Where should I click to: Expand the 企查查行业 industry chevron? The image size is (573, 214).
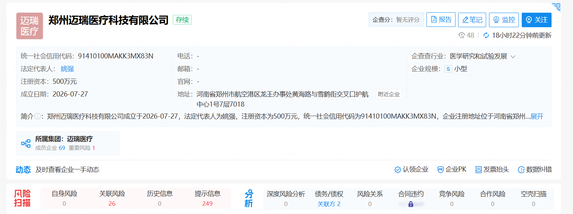coord(513,57)
